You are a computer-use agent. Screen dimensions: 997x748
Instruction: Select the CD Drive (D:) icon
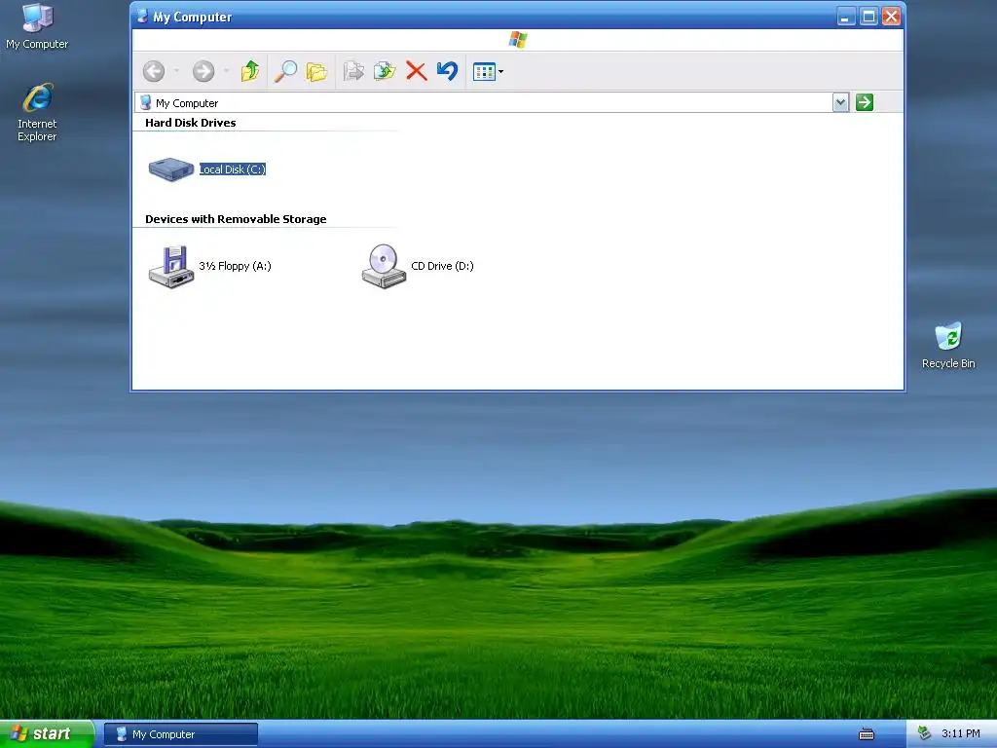pos(384,267)
